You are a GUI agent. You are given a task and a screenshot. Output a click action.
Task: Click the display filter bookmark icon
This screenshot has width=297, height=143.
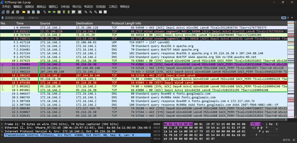[3, 18]
